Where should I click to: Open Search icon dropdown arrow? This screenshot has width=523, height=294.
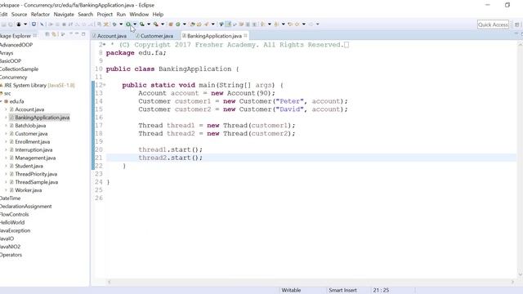(x=213, y=24)
